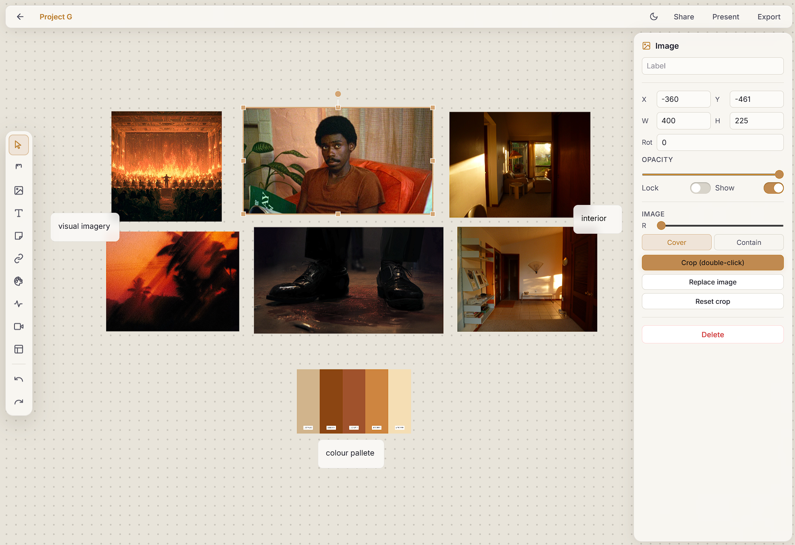This screenshot has width=795, height=545.
Task: Adjust the opacity slider handle
Action: pyautogui.click(x=779, y=174)
